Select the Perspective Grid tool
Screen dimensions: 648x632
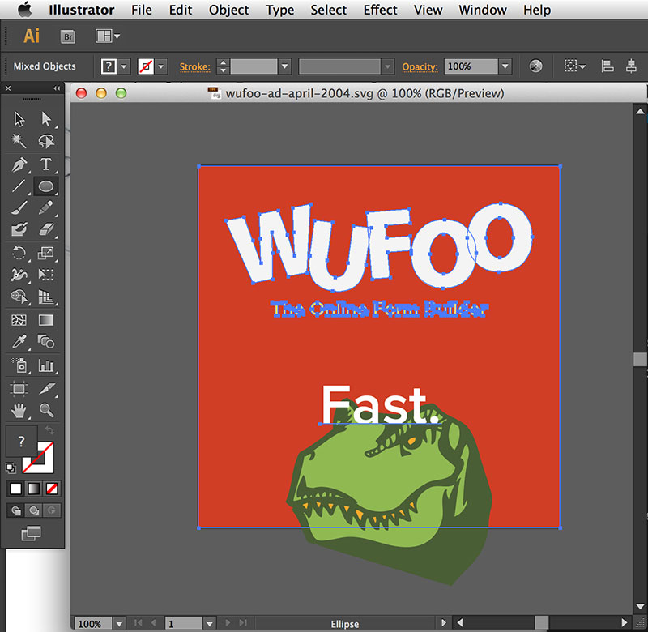click(x=46, y=297)
